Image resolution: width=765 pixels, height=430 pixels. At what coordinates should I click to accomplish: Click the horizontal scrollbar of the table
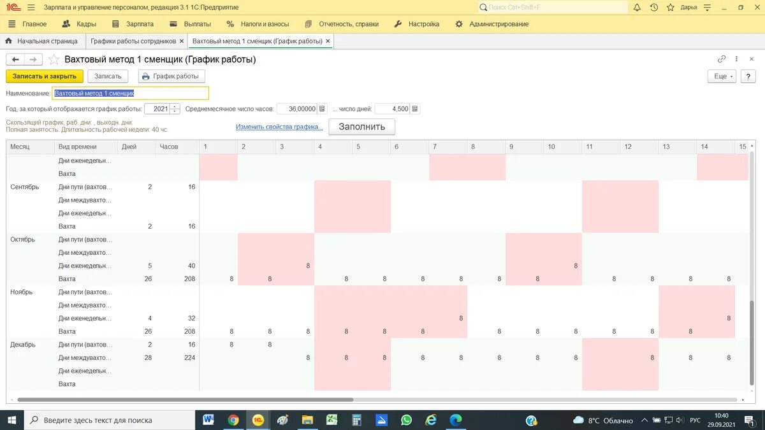[x=185, y=399]
